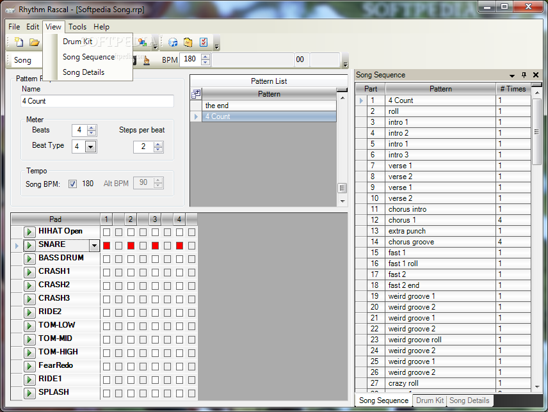Open overflow arrow of first toolbar

(x=156, y=47)
